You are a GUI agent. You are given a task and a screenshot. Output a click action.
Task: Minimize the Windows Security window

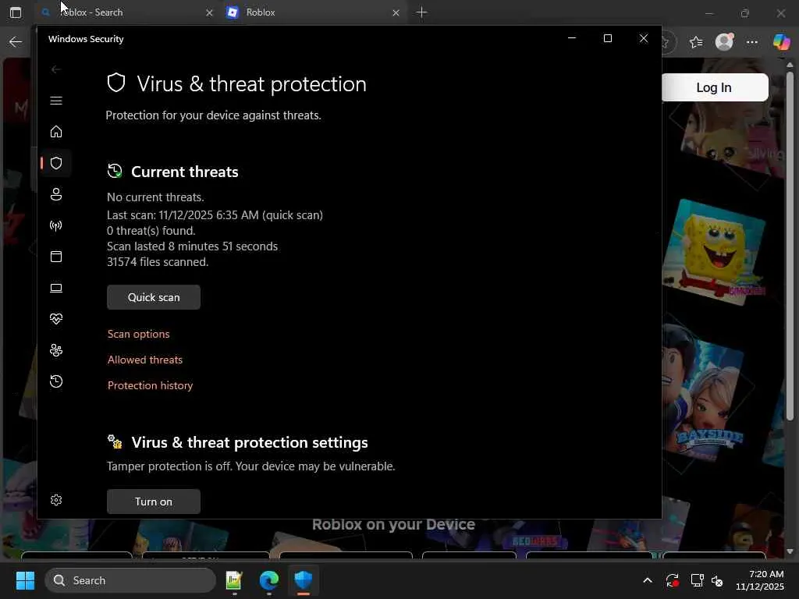tap(572, 38)
